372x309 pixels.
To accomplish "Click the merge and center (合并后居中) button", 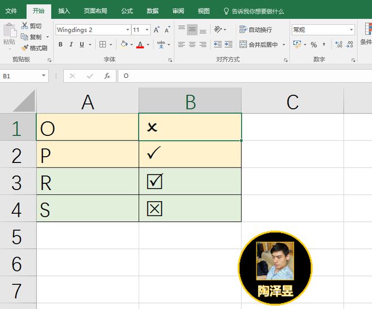I will point(259,45).
